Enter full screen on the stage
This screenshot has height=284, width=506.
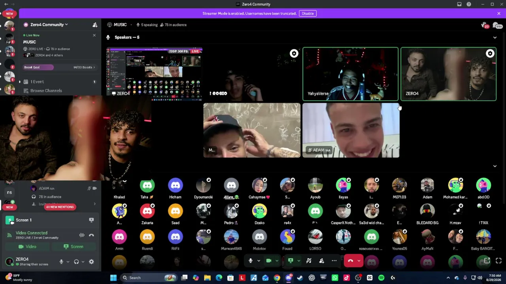coord(498,260)
